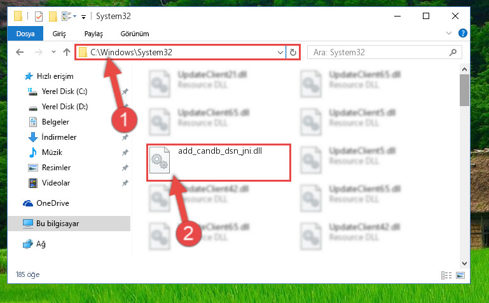
Task: Select the Paylaş ribbon tab
Action: click(x=93, y=34)
